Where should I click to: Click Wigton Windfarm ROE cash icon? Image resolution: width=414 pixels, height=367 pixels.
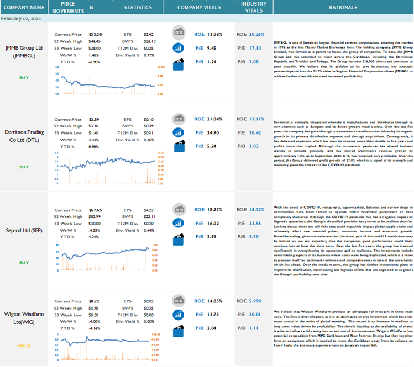pos(179,300)
